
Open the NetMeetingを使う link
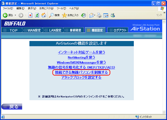pos(81,57)
